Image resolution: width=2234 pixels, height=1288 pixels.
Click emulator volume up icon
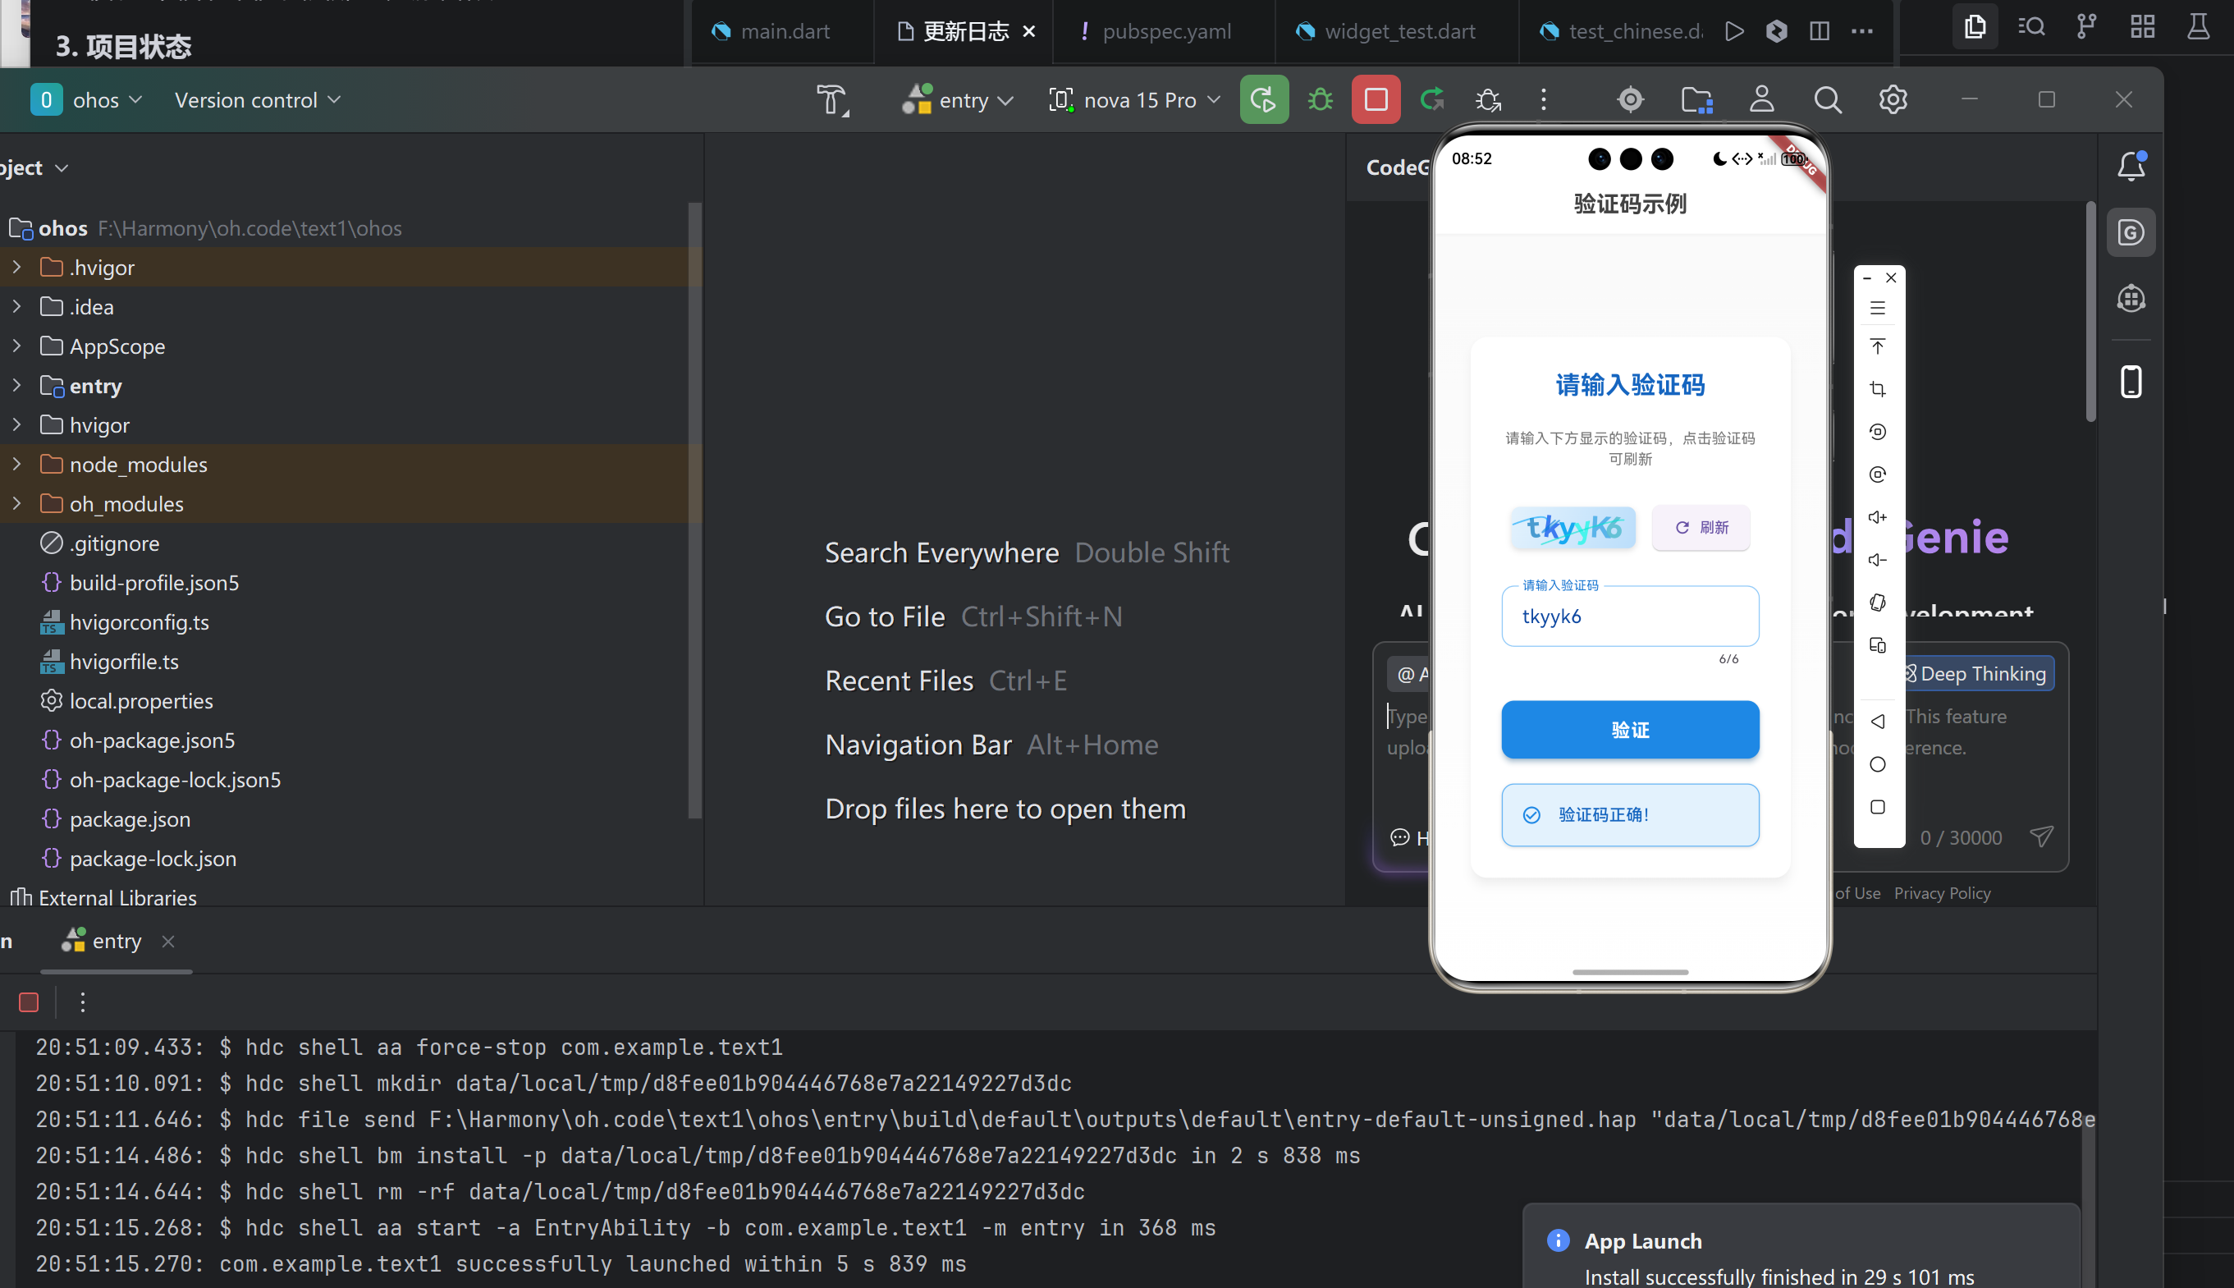(x=1878, y=517)
